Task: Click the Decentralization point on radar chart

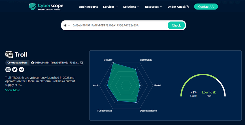Action: pos(136,103)
